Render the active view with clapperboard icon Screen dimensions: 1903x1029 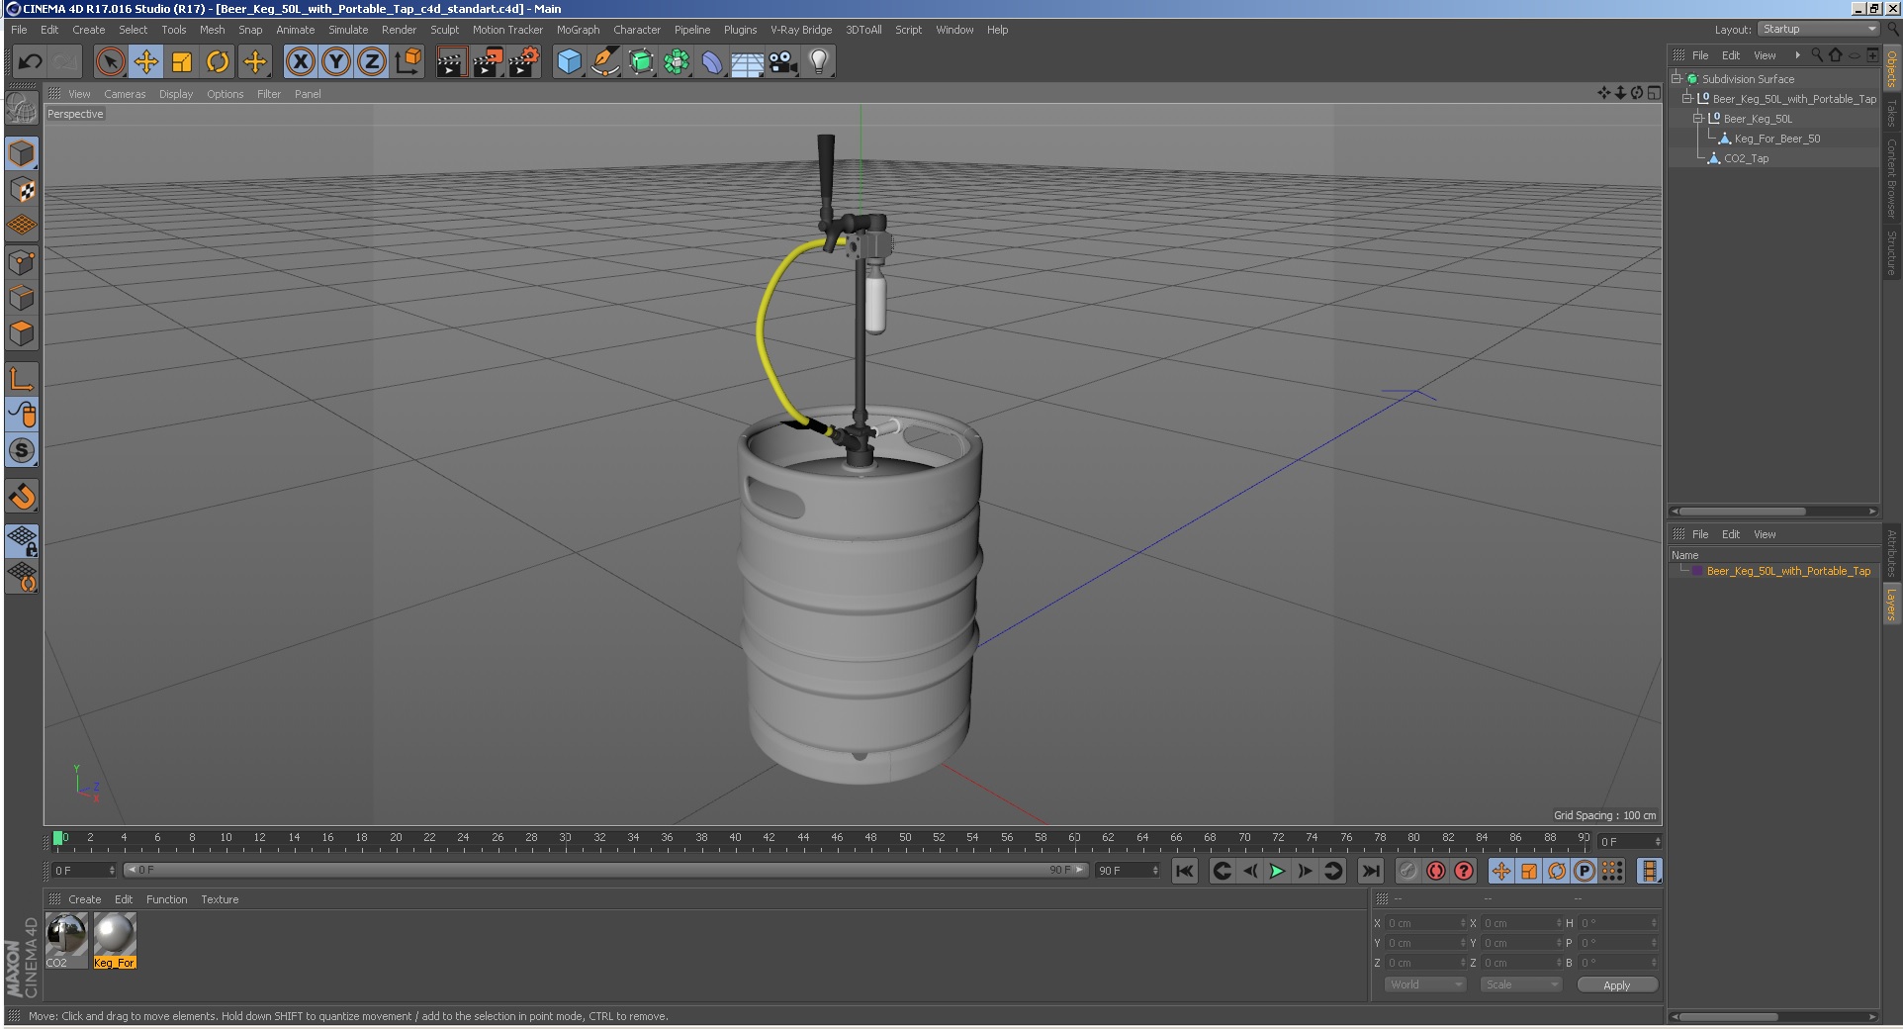(x=451, y=61)
